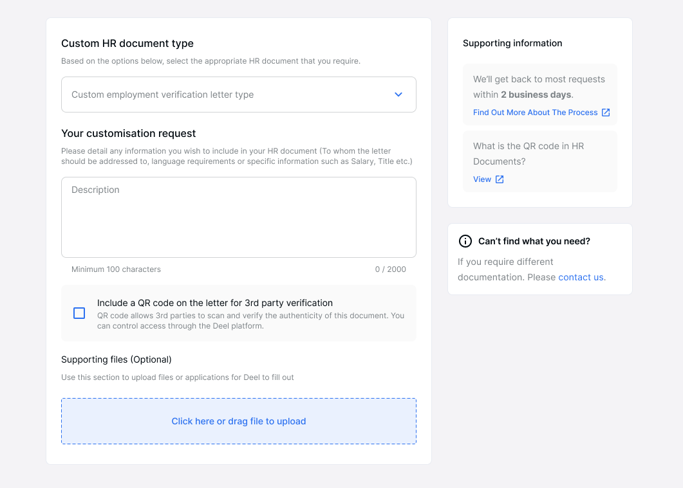Enable the QR code checkbox for 3rd party verification
Screen dimensions: 683x488
tap(79, 313)
